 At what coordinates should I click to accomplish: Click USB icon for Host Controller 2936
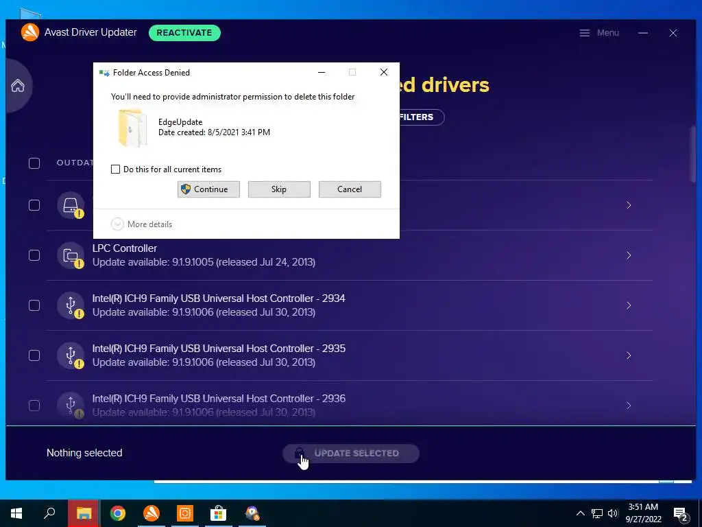(71, 406)
